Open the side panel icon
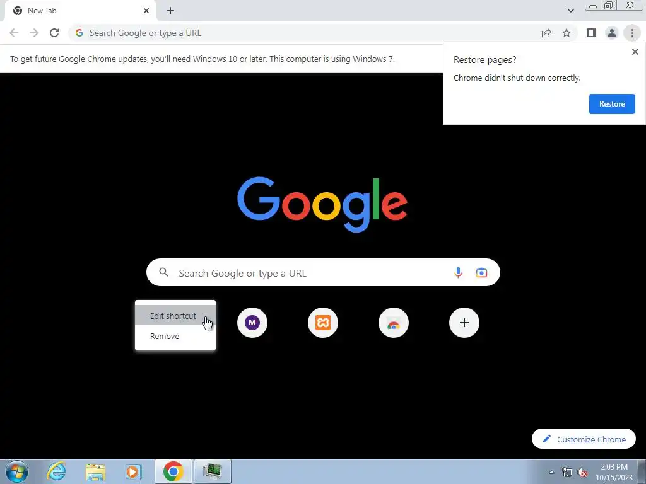 coord(592,33)
